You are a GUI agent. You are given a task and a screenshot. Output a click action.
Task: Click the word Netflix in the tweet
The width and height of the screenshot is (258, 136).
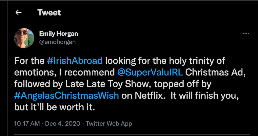click(150, 96)
